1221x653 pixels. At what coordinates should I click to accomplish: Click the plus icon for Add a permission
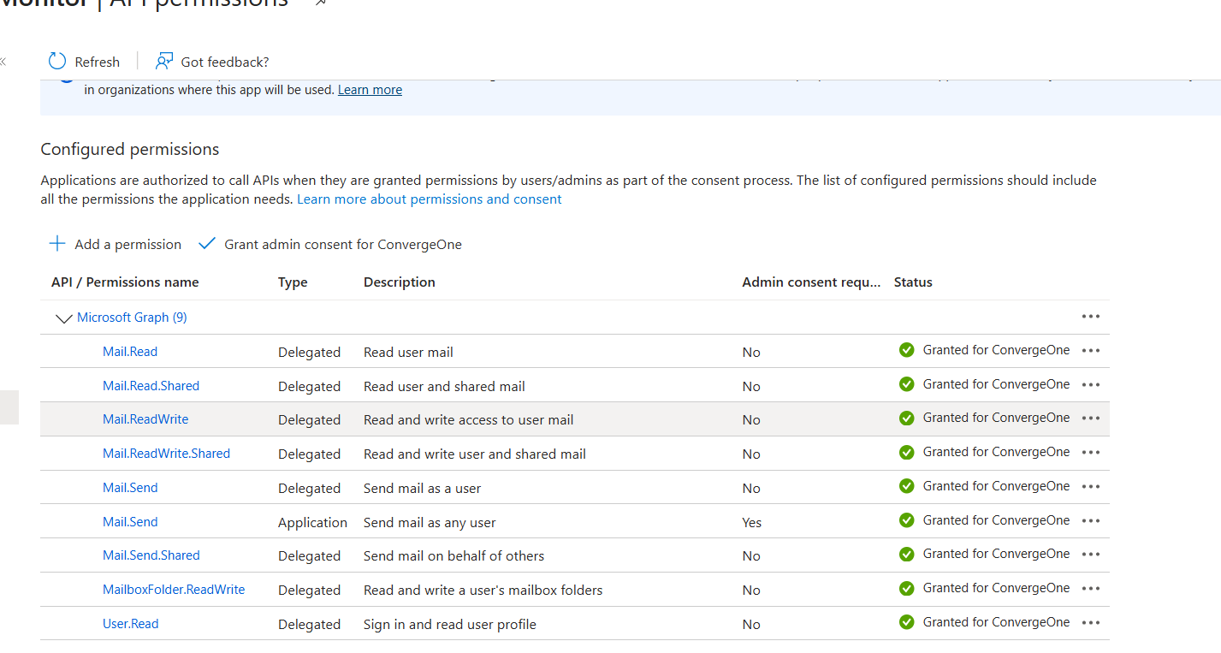click(57, 244)
